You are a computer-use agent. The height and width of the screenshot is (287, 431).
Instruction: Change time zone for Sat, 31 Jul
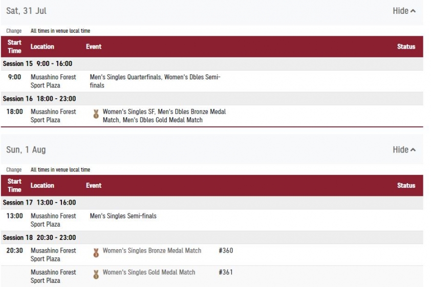pos(14,31)
